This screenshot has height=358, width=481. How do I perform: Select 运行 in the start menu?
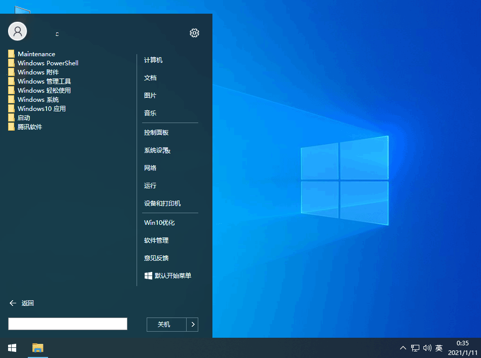150,186
